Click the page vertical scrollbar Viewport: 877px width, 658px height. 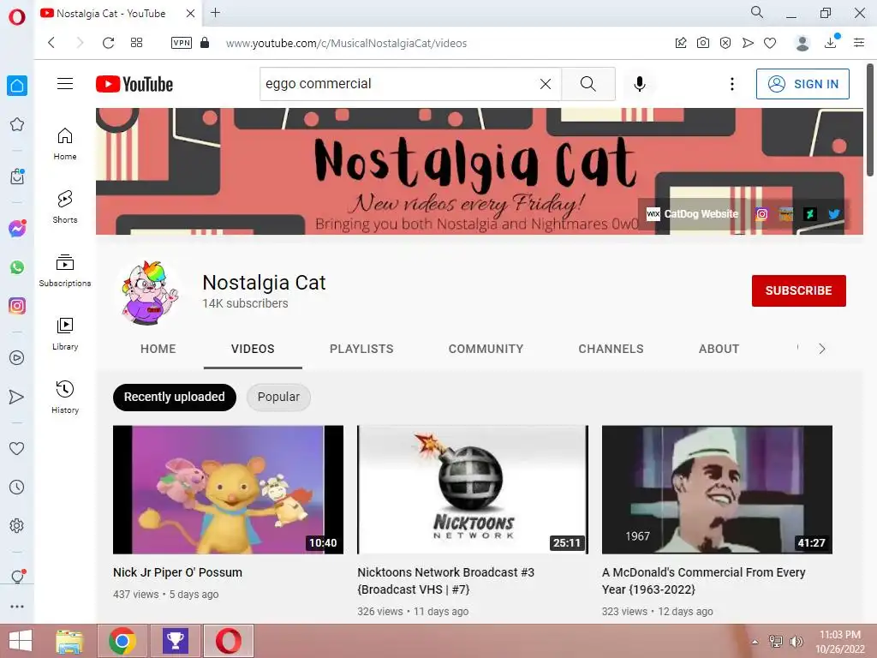tap(870, 120)
